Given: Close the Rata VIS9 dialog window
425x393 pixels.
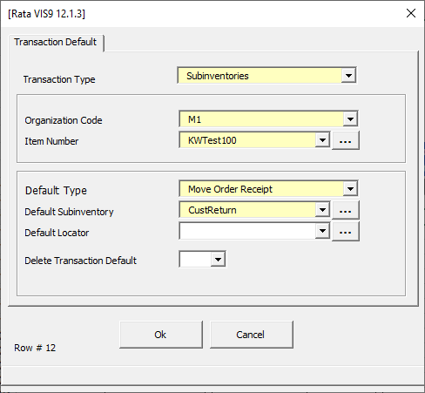Looking at the screenshot, I should (411, 13).
